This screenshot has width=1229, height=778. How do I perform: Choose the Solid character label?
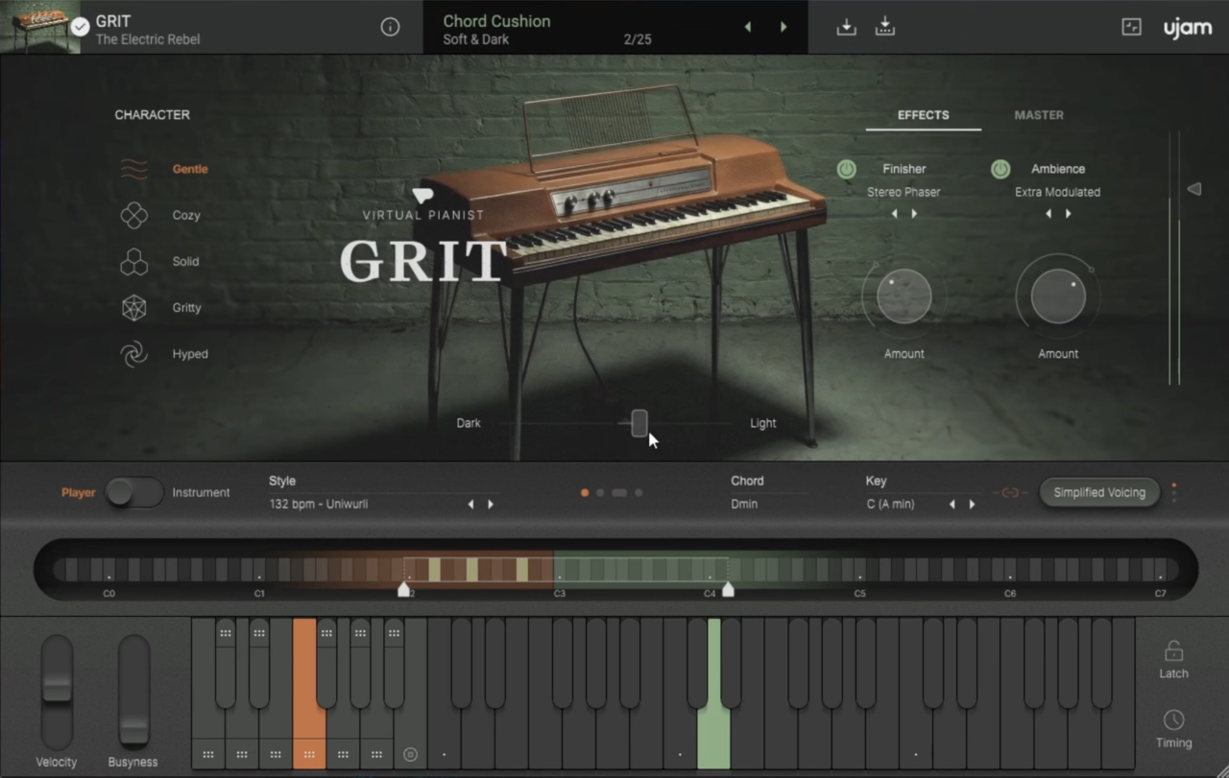186,262
